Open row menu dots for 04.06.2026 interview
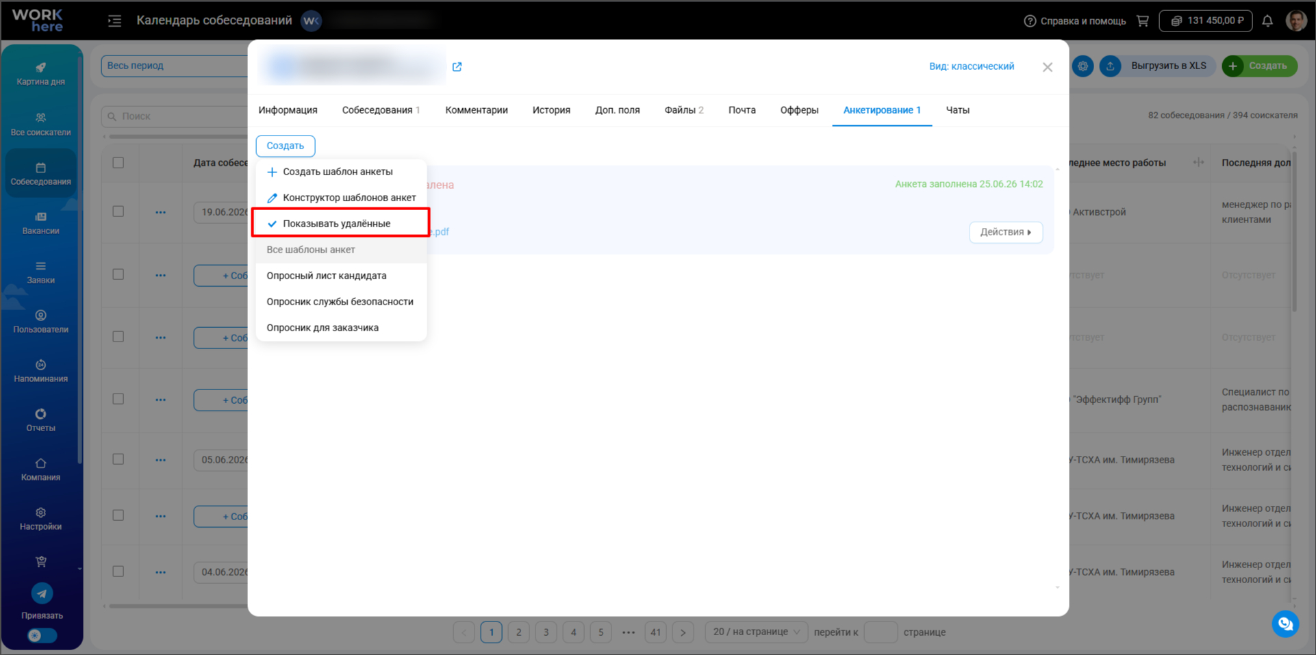1316x655 pixels. click(x=160, y=572)
